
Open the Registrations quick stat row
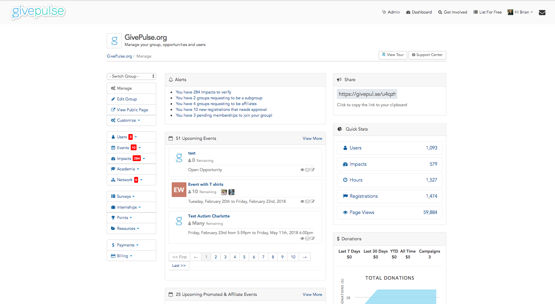389,196
